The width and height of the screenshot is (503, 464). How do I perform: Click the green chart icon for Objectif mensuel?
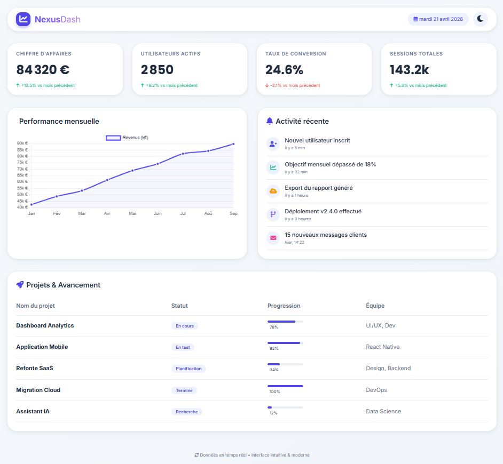pyautogui.click(x=273, y=167)
